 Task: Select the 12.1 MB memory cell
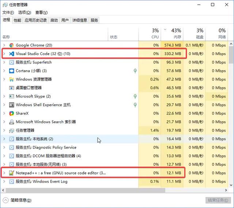pos(172,173)
